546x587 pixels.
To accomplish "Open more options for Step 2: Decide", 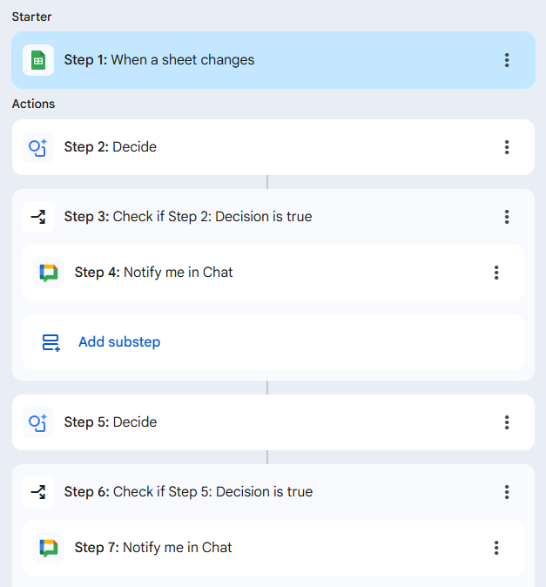I will tap(507, 147).
